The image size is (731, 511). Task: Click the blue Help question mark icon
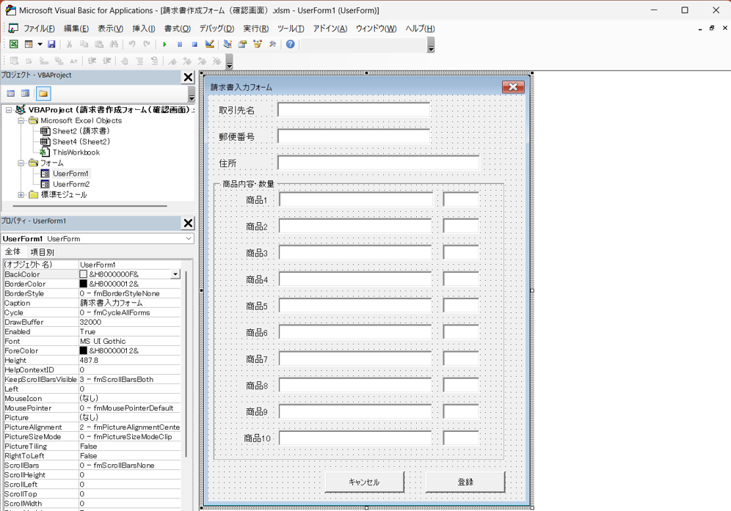pyautogui.click(x=291, y=44)
